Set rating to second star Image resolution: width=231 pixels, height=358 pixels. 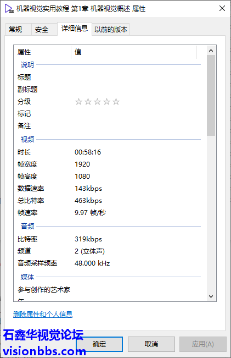pos(88,102)
